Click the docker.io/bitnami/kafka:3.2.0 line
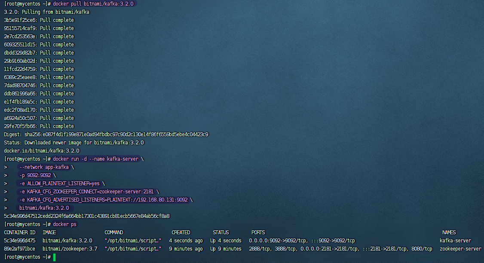484x263 pixels. click(42, 151)
